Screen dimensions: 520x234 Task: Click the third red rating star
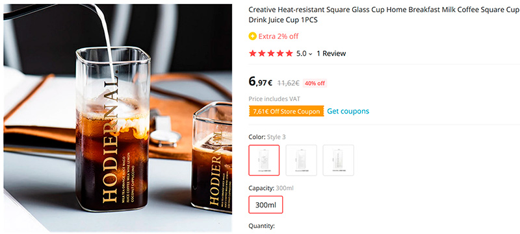click(271, 54)
